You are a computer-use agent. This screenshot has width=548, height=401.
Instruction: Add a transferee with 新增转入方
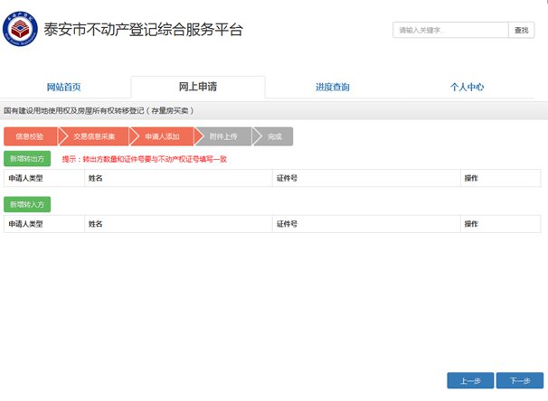[x=27, y=205]
